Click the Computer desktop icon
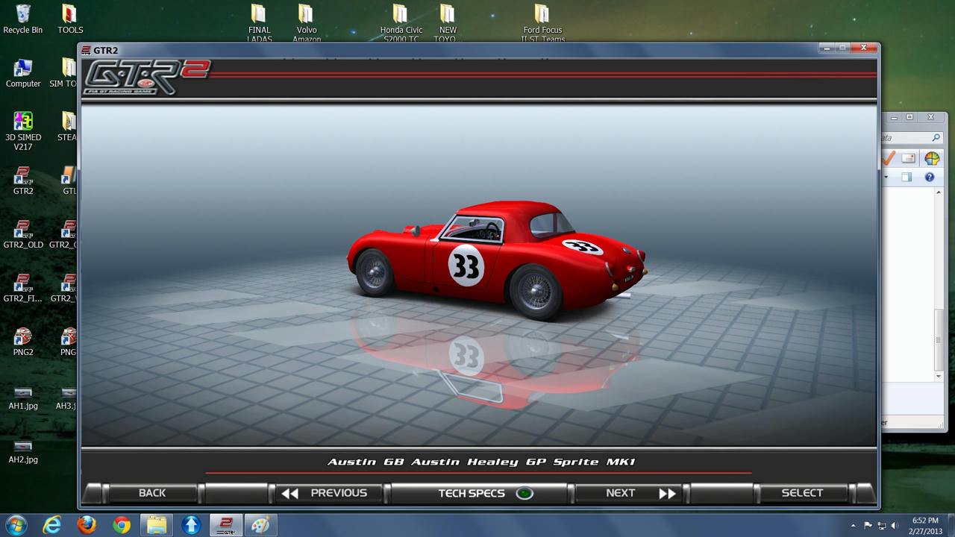This screenshot has height=537, width=955. pos(23,73)
